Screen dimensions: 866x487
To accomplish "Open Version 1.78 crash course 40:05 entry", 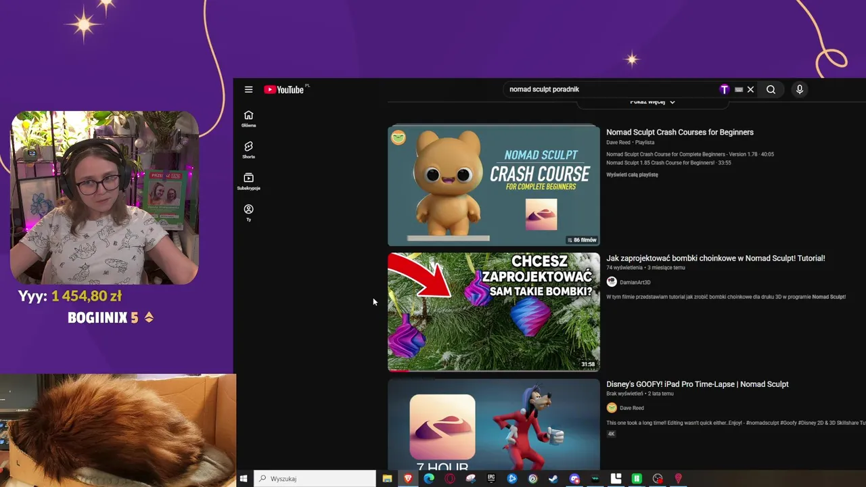I will pyautogui.click(x=690, y=154).
